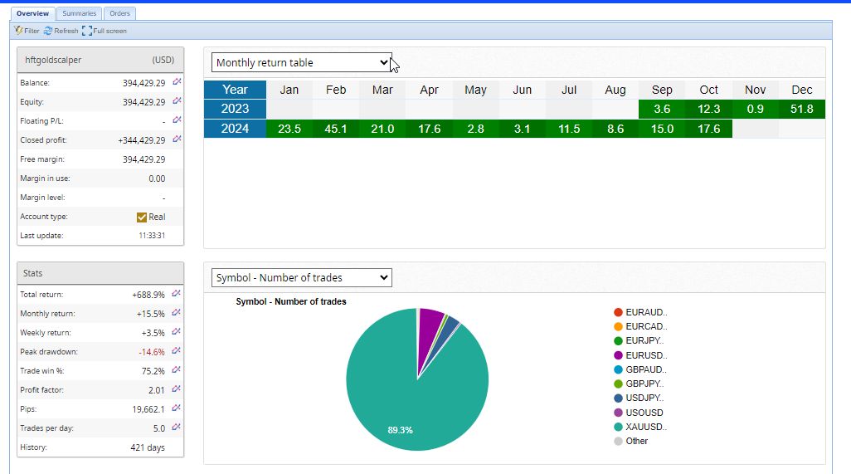Toggle the Real account type checkbox

142,217
